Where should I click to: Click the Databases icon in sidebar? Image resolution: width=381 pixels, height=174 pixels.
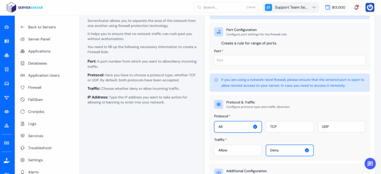pyautogui.click(x=23, y=63)
